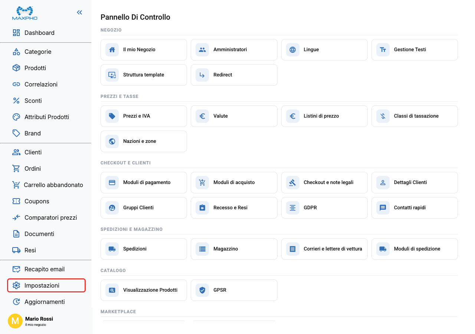Screen dimensions: 475x334
Task: Click the Aggiornamenti refresh icon
Action: (x=16, y=302)
